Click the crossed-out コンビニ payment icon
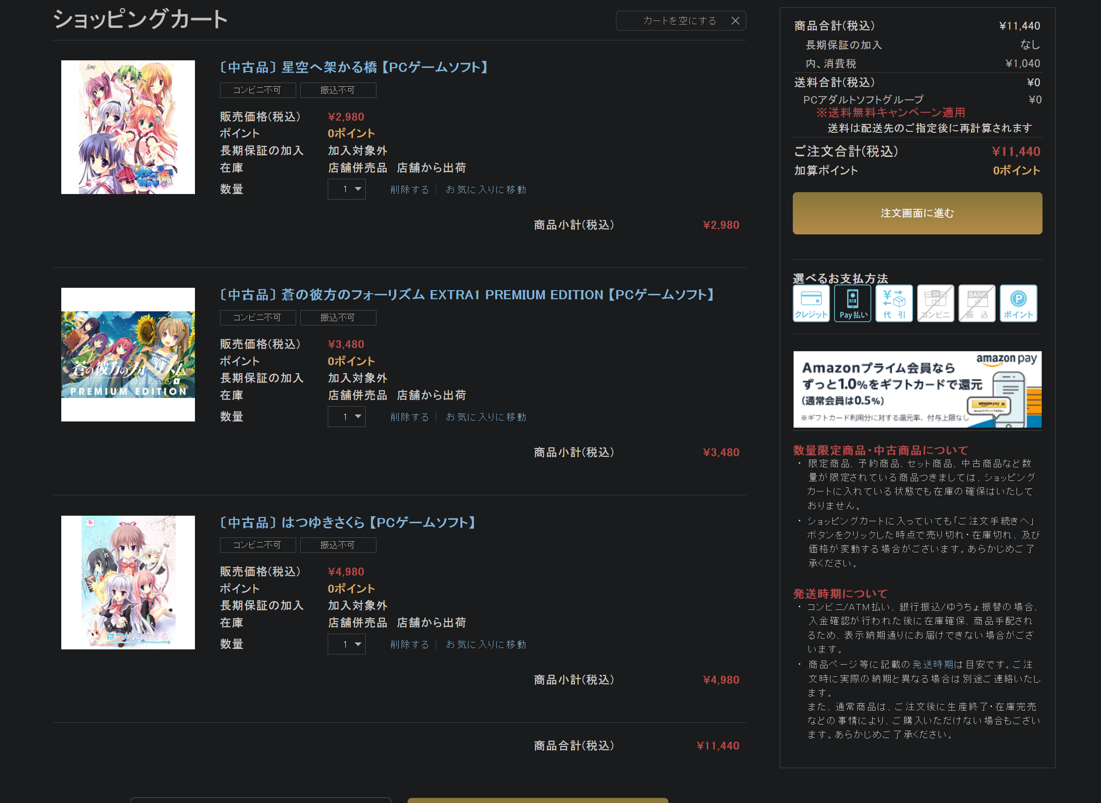Viewport: 1101px width, 803px height. 935,303
